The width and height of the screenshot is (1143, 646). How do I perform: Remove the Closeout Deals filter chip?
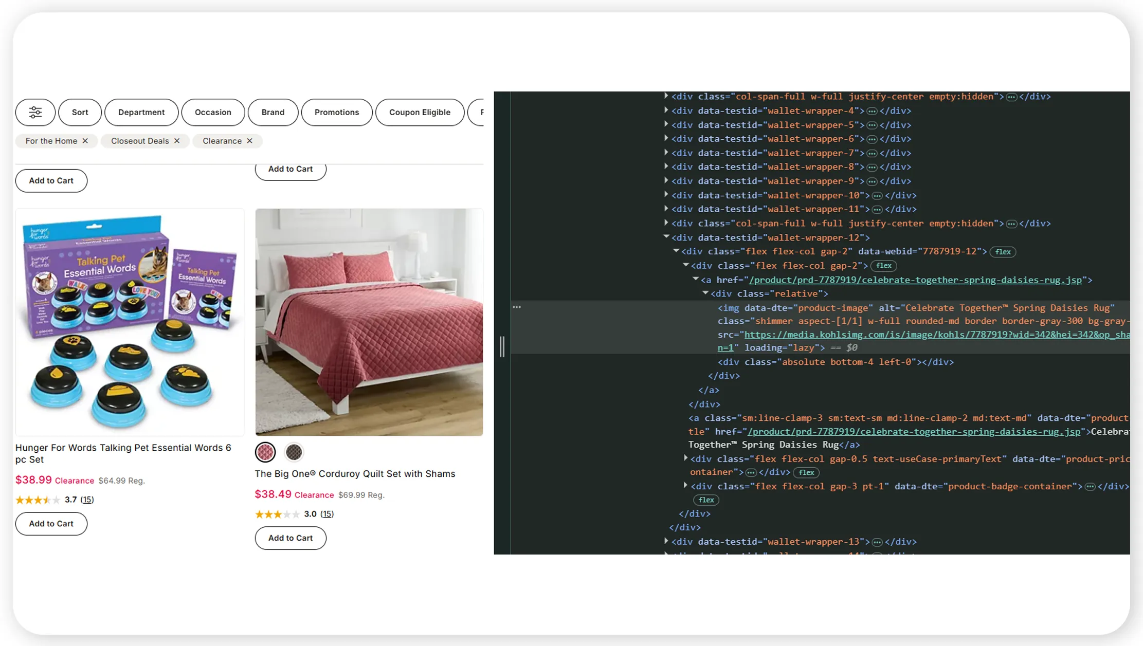click(177, 141)
